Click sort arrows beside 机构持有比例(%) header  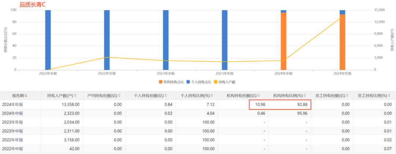pyautogui.click(x=304, y=96)
